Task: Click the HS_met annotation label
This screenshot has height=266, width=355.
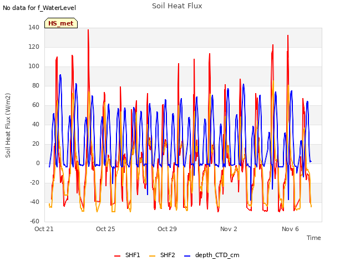Action: pos(61,23)
